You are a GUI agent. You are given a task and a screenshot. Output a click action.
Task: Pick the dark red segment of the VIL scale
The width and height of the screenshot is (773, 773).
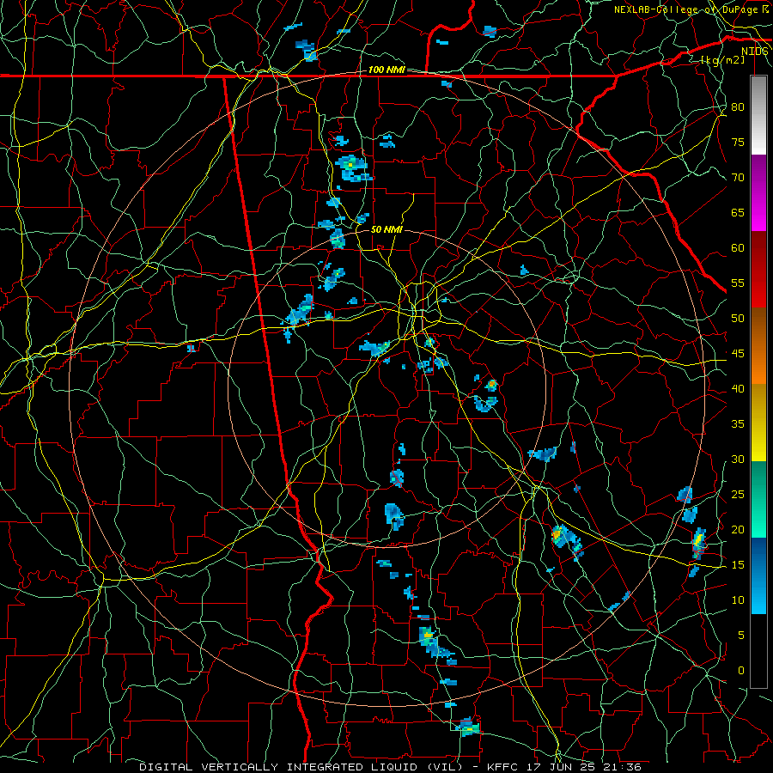pyautogui.click(x=758, y=270)
